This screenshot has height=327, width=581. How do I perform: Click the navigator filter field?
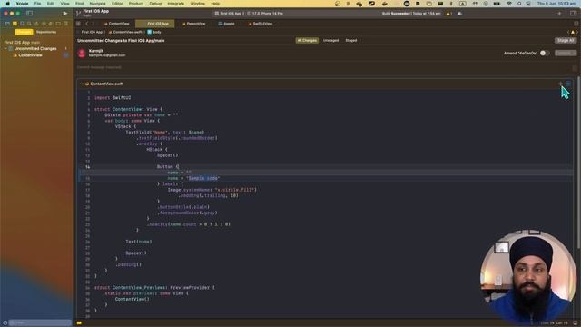tap(40, 323)
